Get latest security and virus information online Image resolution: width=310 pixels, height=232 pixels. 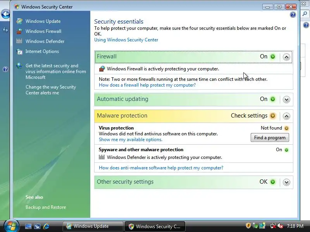click(55, 72)
